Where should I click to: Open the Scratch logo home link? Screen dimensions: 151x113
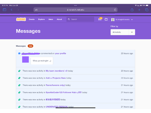(x=21, y=19)
